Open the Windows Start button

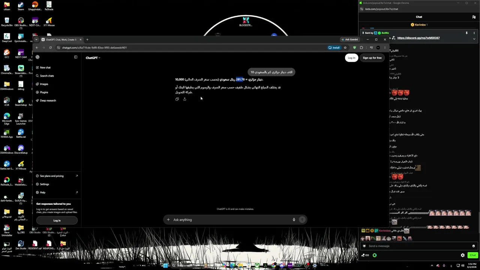click(165, 265)
